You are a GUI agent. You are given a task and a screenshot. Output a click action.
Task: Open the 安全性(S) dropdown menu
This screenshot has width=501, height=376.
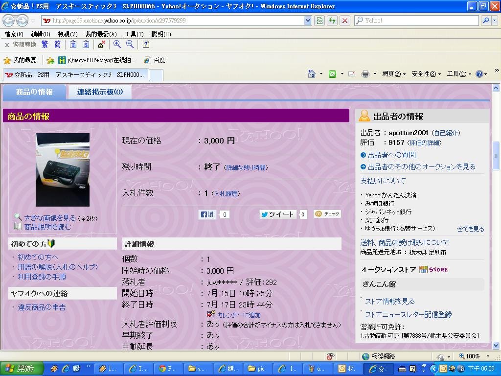tap(426, 74)
